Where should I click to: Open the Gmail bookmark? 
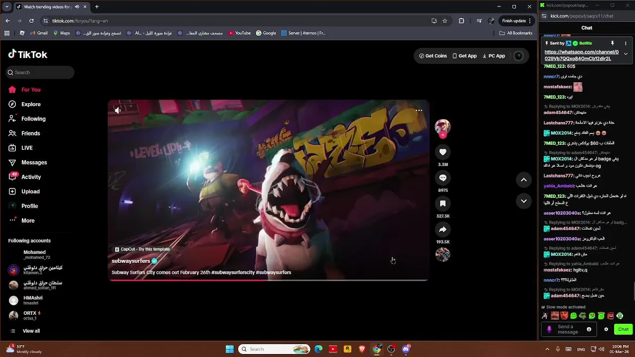tap(39, 33)
